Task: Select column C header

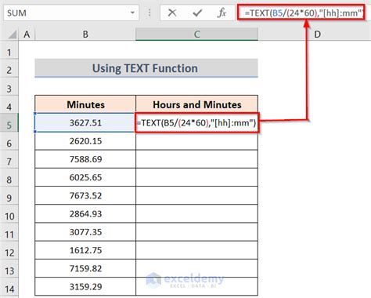Action: (197, 35)
